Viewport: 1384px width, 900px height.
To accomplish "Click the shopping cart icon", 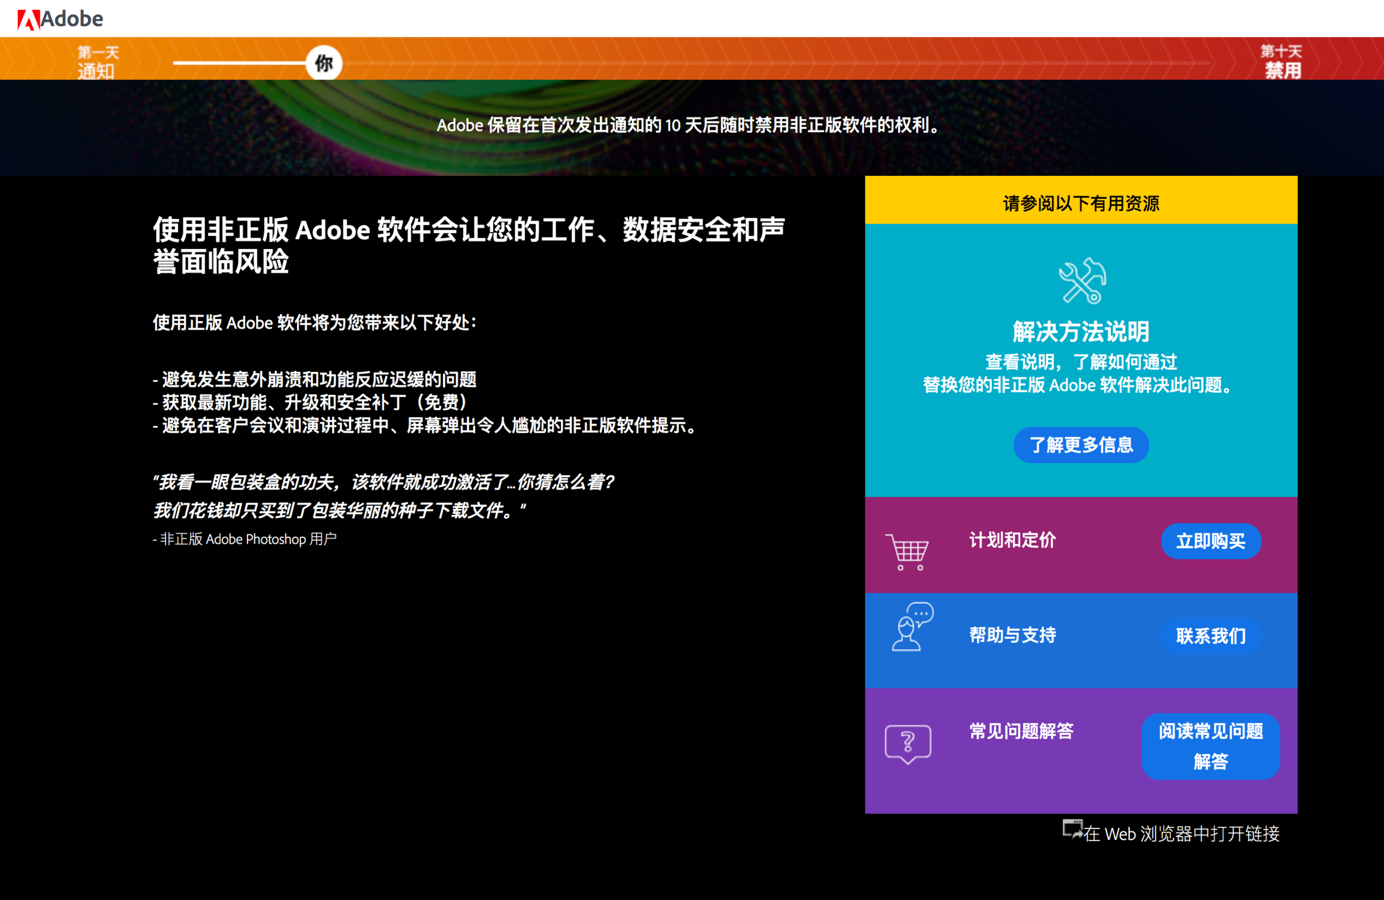I will point(908,551).
